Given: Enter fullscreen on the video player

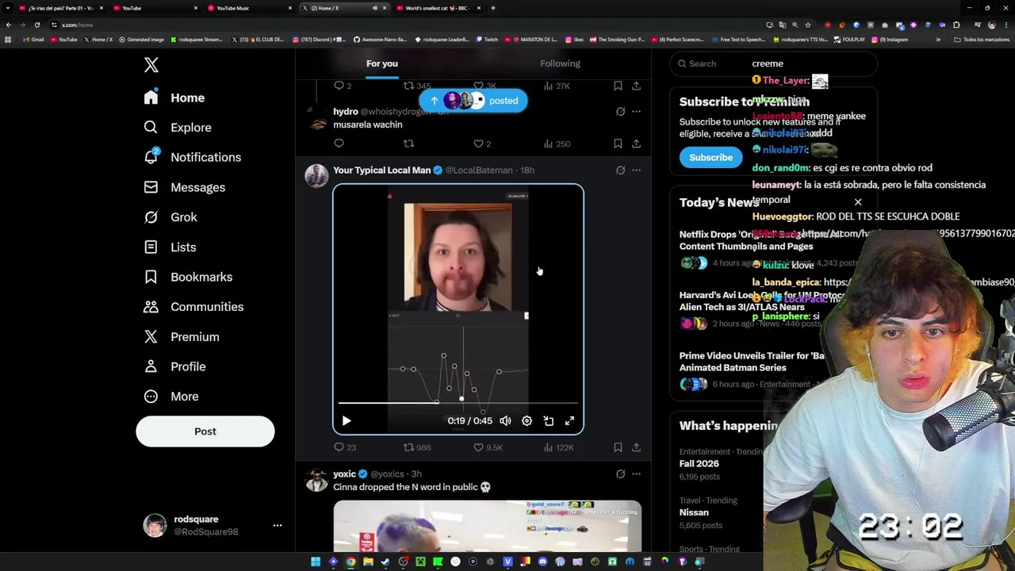Looking at the screenshot, I should tap(569, 421).
